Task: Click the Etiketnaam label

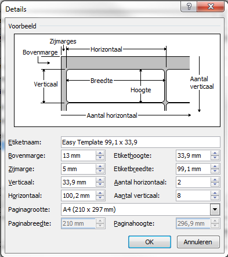Action: point(25,142)
